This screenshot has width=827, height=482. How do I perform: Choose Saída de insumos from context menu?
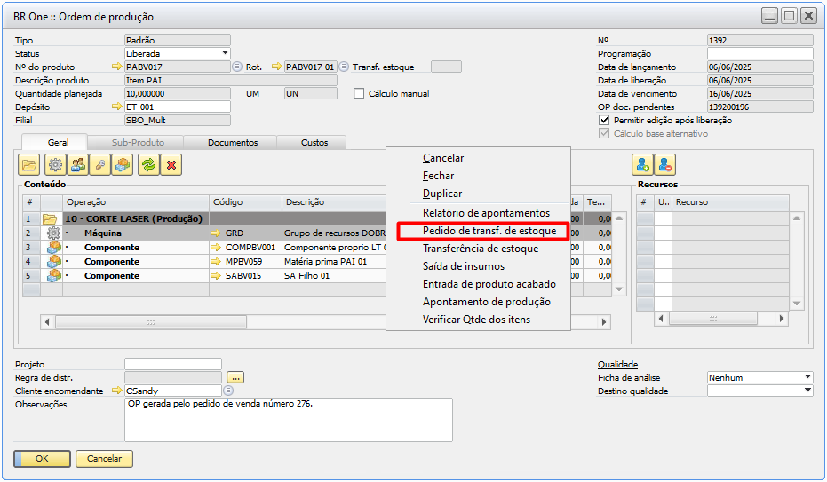(x=463, y=266)
